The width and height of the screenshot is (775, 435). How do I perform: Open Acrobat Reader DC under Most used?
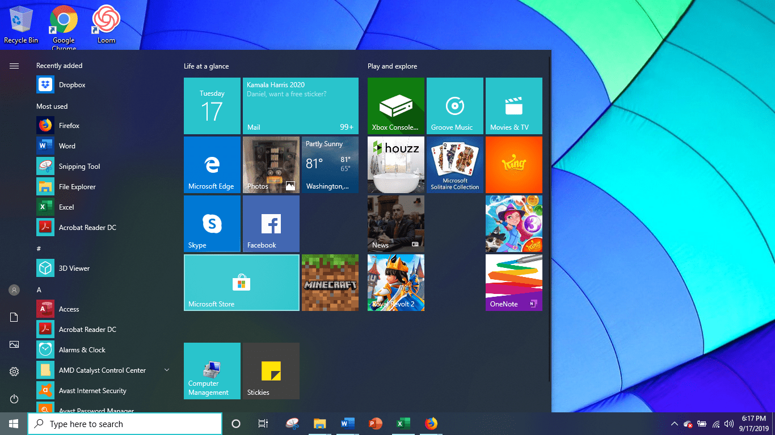pos(103,228)
